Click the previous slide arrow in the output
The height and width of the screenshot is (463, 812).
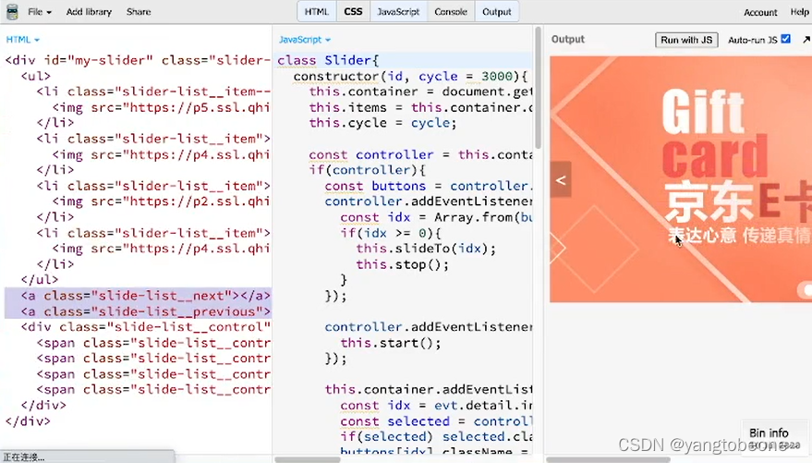point(561,179)
